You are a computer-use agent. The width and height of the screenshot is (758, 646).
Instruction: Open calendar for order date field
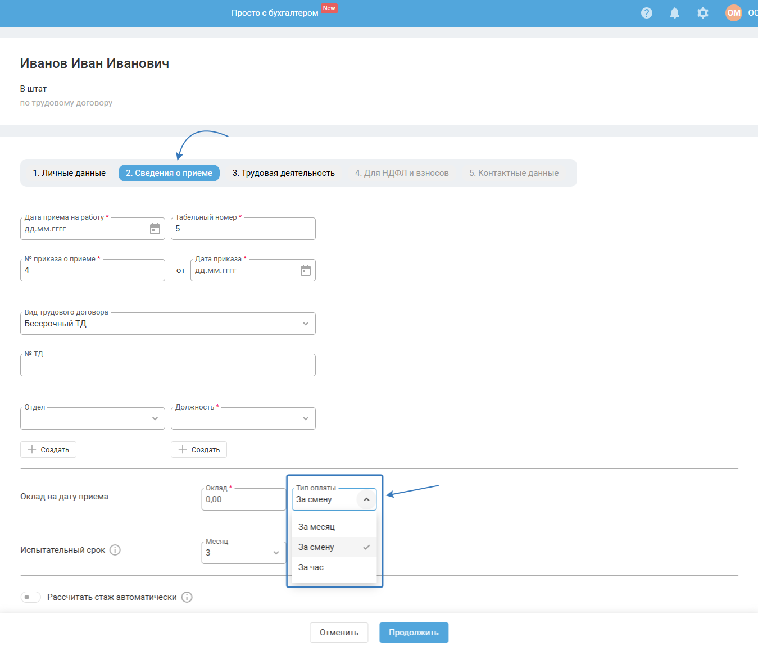306,270
